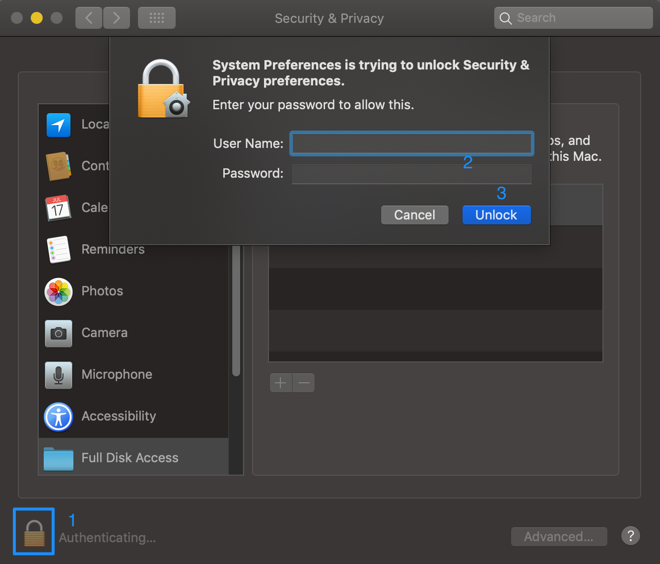This screenshot has height=564, width=660.
Task: Focus the Password input field
Action: 412,174
